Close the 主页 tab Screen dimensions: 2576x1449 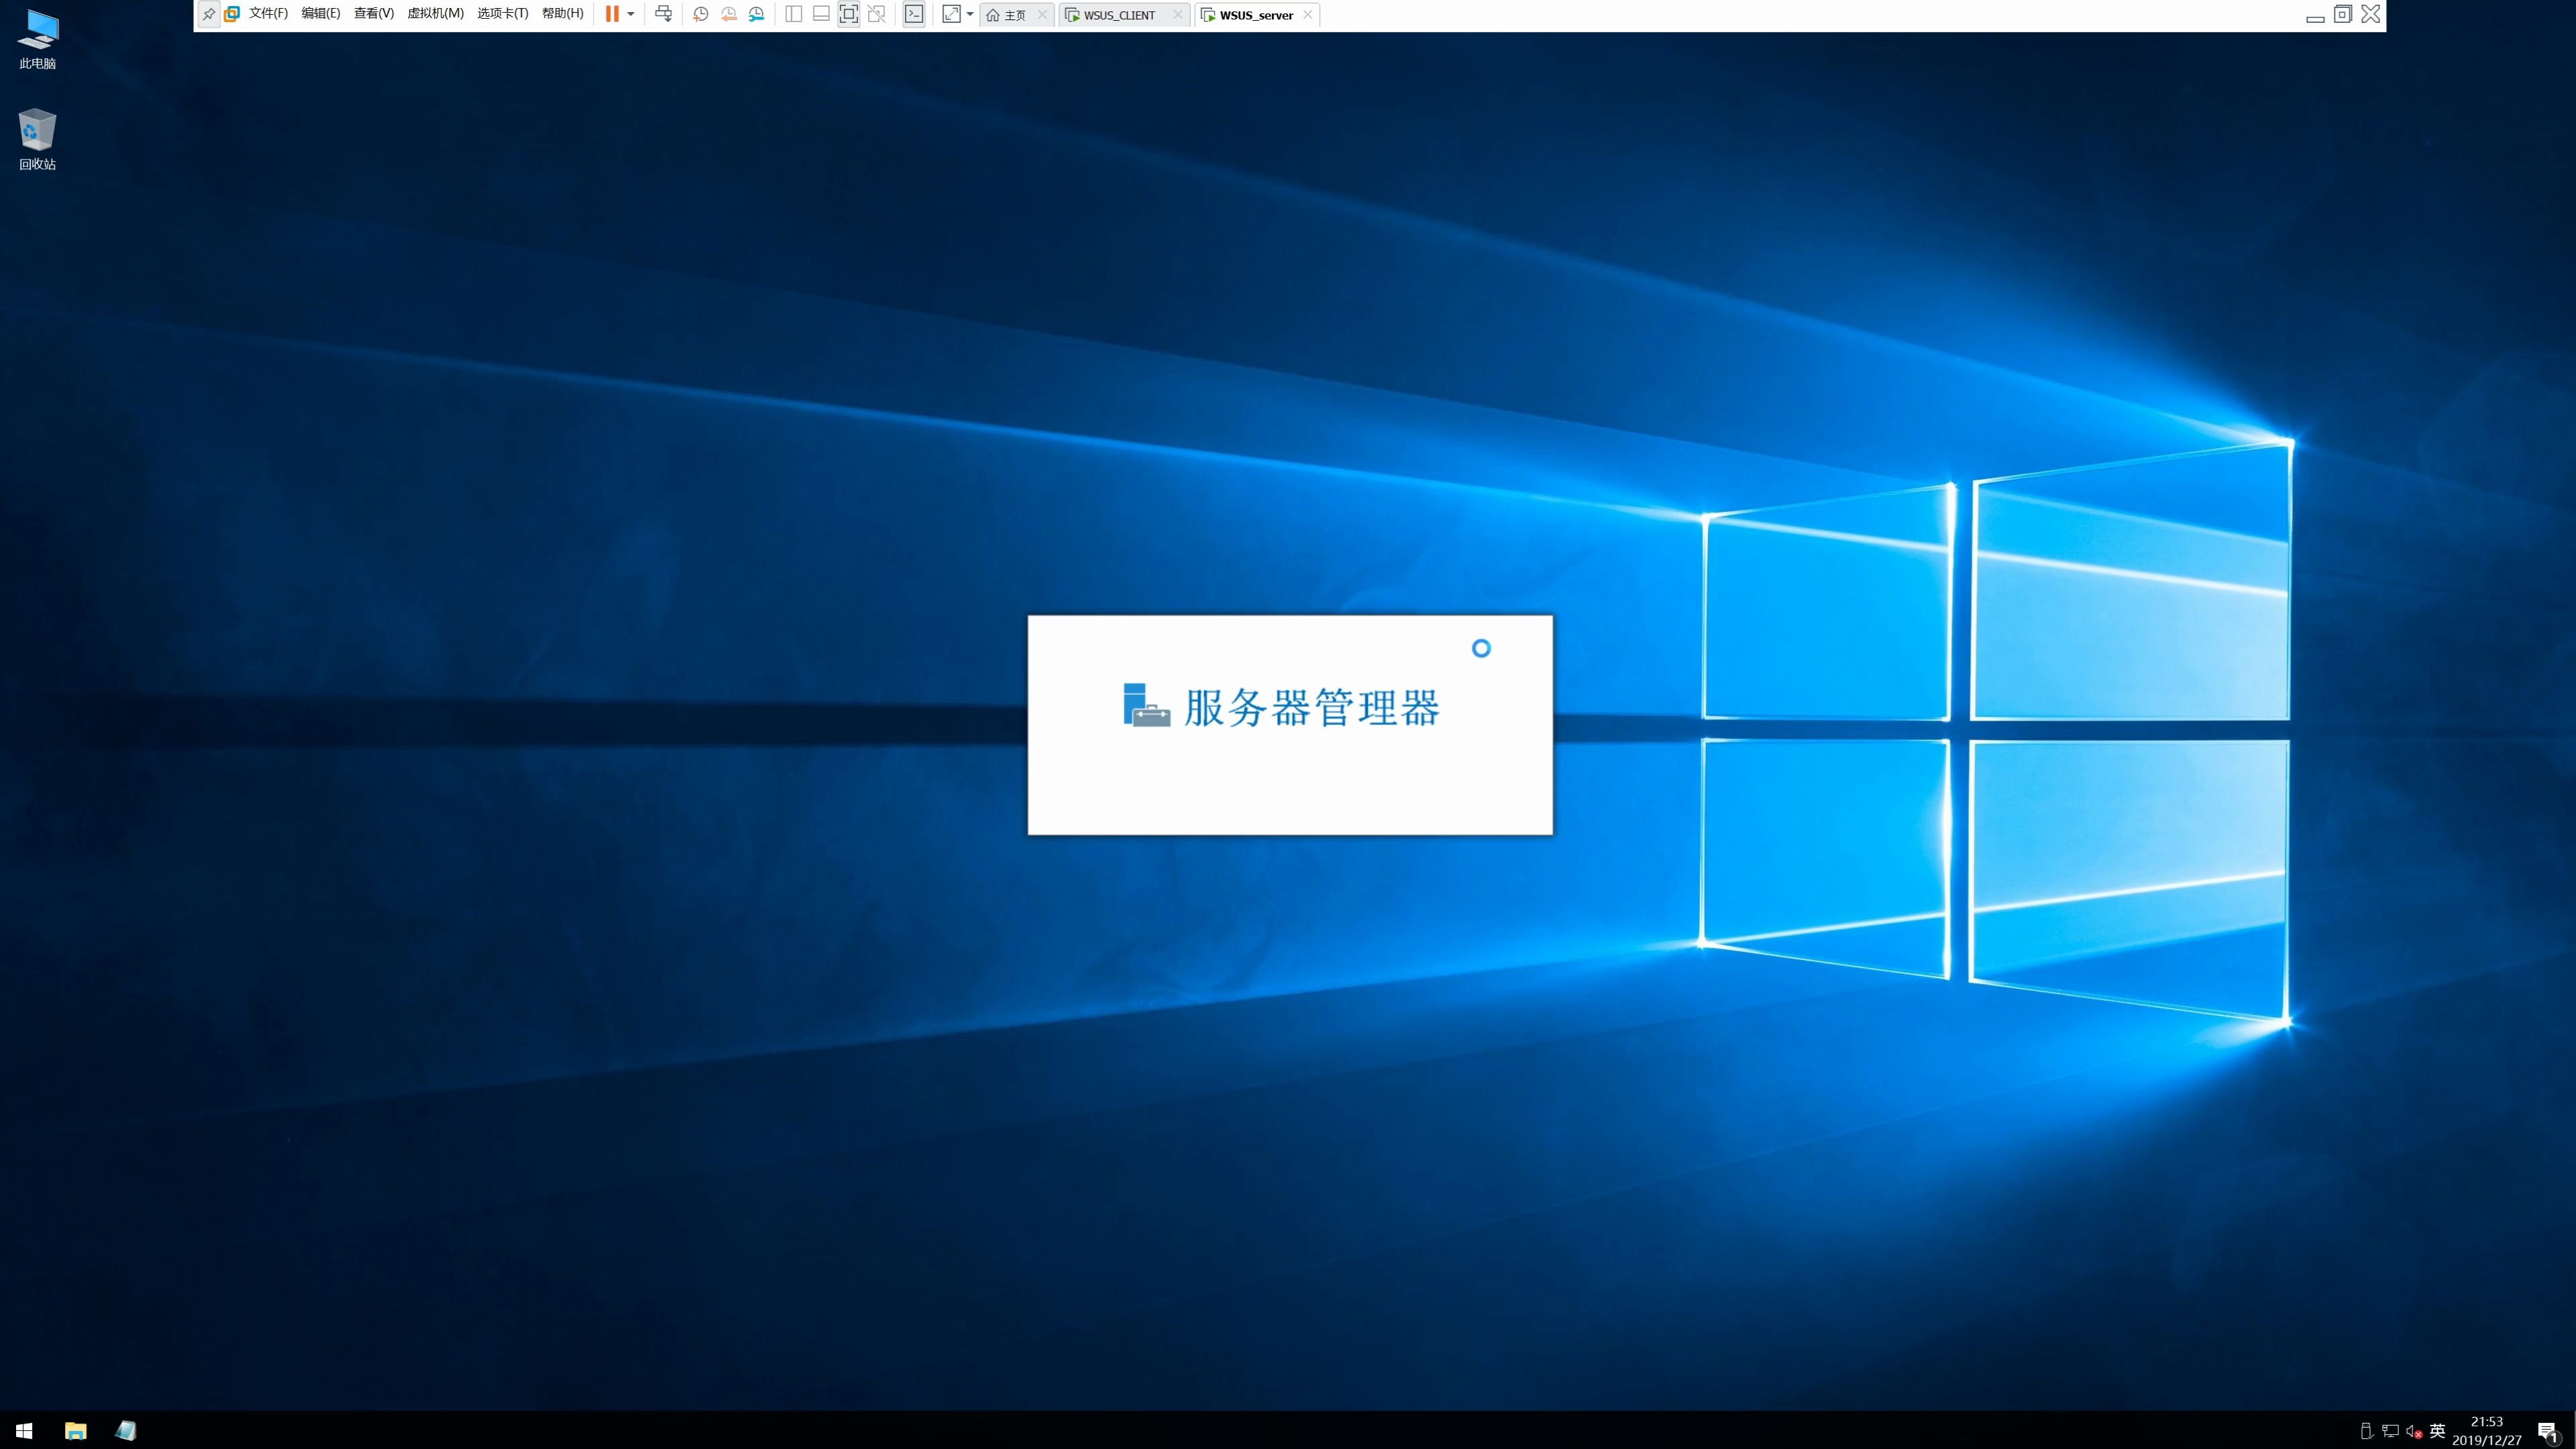point(1042,15)
